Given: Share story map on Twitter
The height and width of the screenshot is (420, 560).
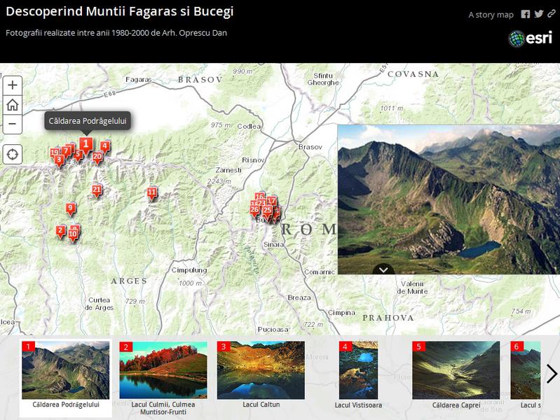Looking at the screenshot, I should [538, 14].
